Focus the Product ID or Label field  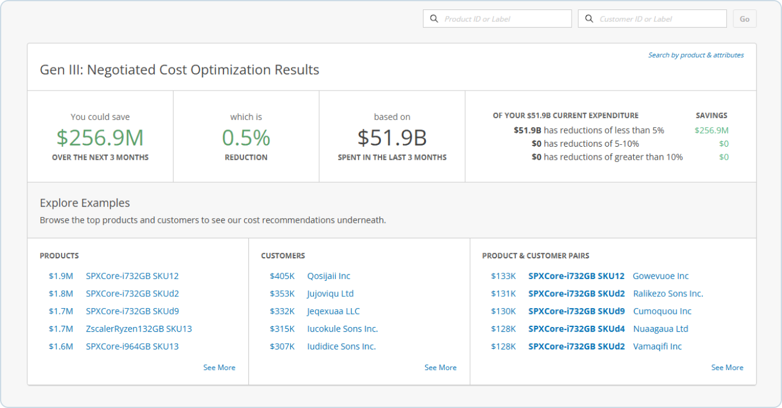click(x=505, y=19)
